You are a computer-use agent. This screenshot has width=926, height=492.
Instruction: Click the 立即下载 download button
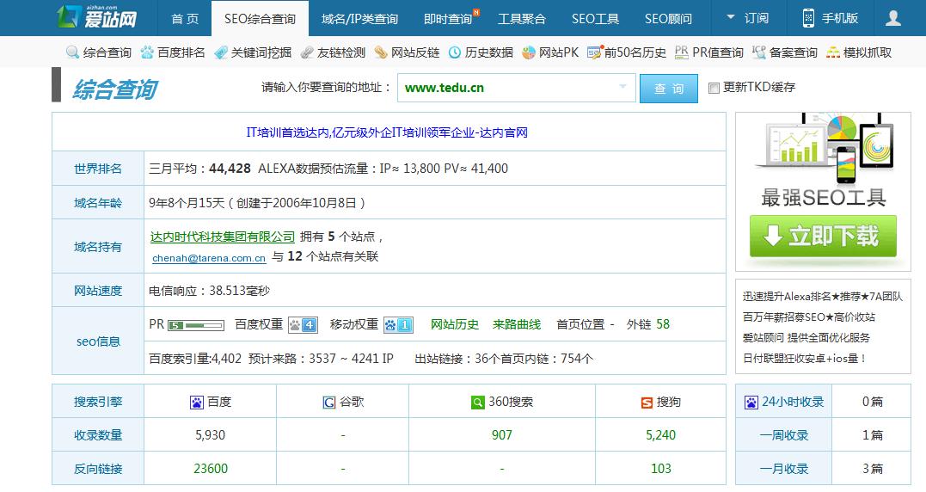tap(823, 236)
